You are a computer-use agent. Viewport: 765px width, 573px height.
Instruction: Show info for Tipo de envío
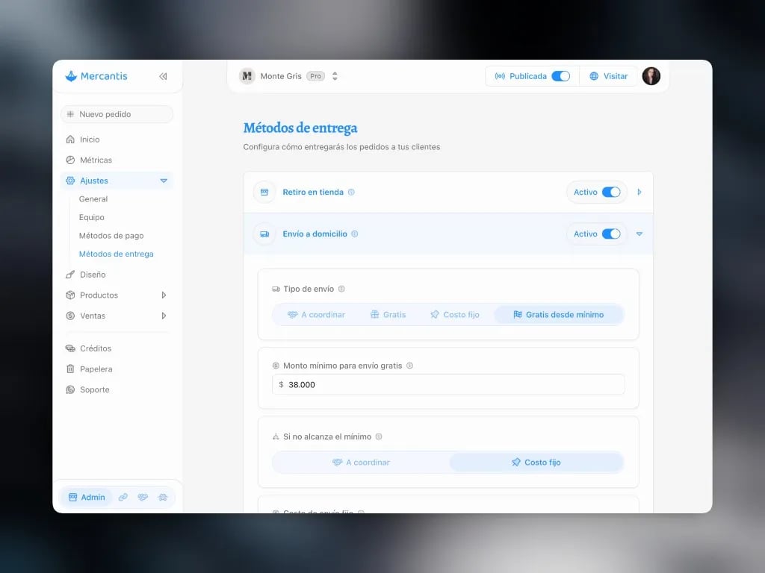(341, 289)
